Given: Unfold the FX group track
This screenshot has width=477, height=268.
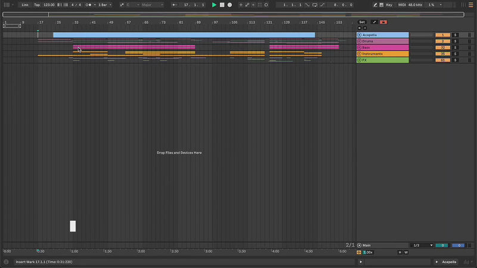Looking at the screenshot, I should 360,60.
